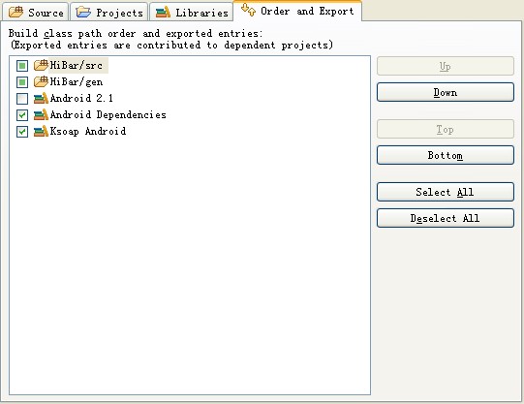Enable export for Android 2.1

point(22,99)
